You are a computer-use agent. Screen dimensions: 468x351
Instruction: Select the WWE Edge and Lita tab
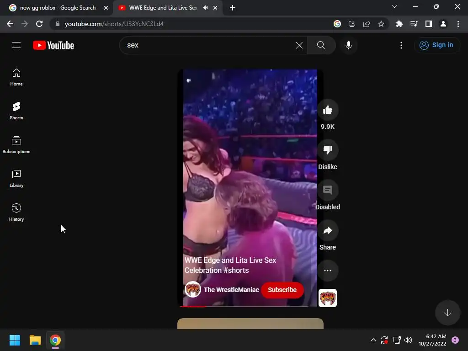pos(163,8)
